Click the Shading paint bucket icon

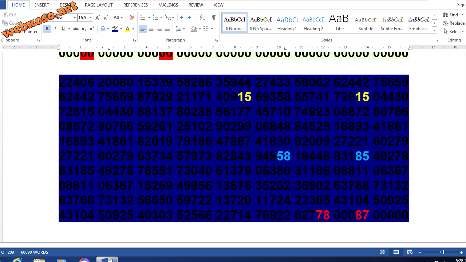coord(193,29)
